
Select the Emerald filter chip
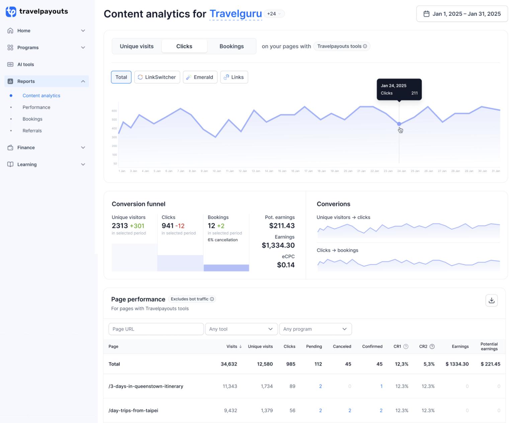[x=200, y=77]
